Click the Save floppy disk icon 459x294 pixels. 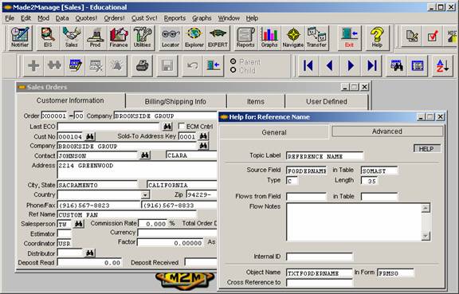(x=167, y=65)
